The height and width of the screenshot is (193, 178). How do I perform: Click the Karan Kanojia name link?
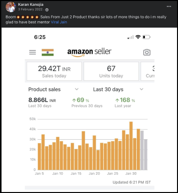coord(31,4)
